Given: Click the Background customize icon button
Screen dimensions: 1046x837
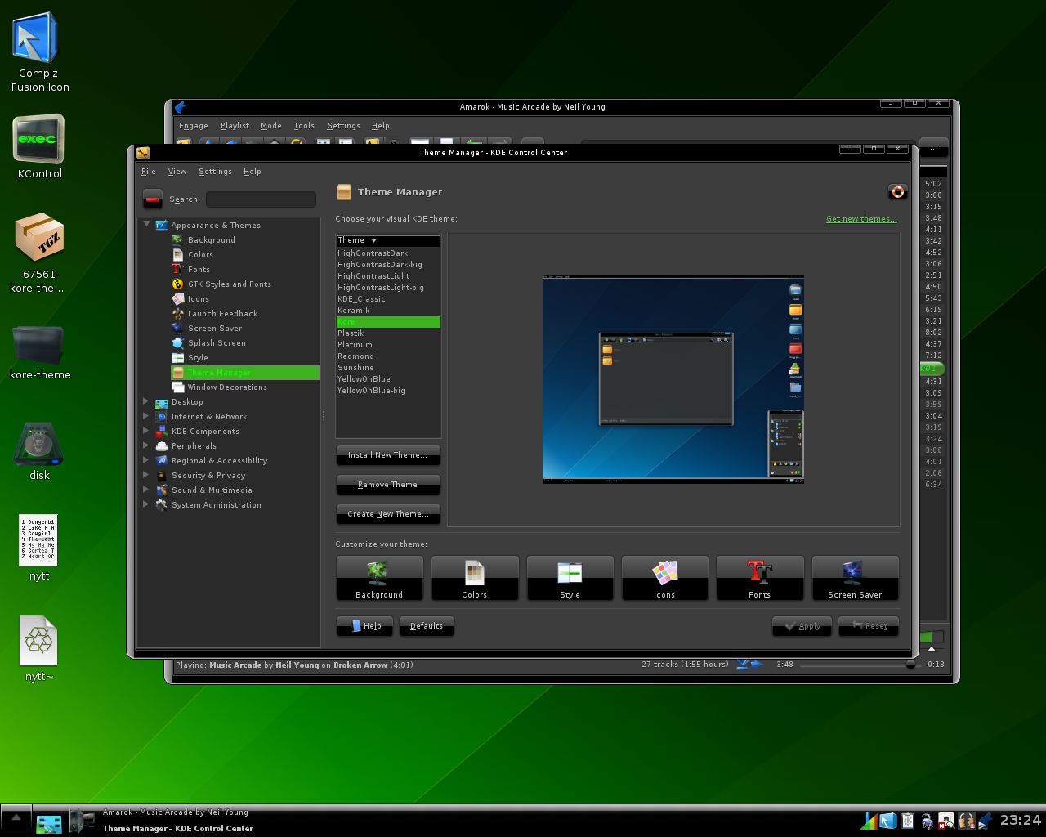Looking at the screenshot, I should pos(379,579).
